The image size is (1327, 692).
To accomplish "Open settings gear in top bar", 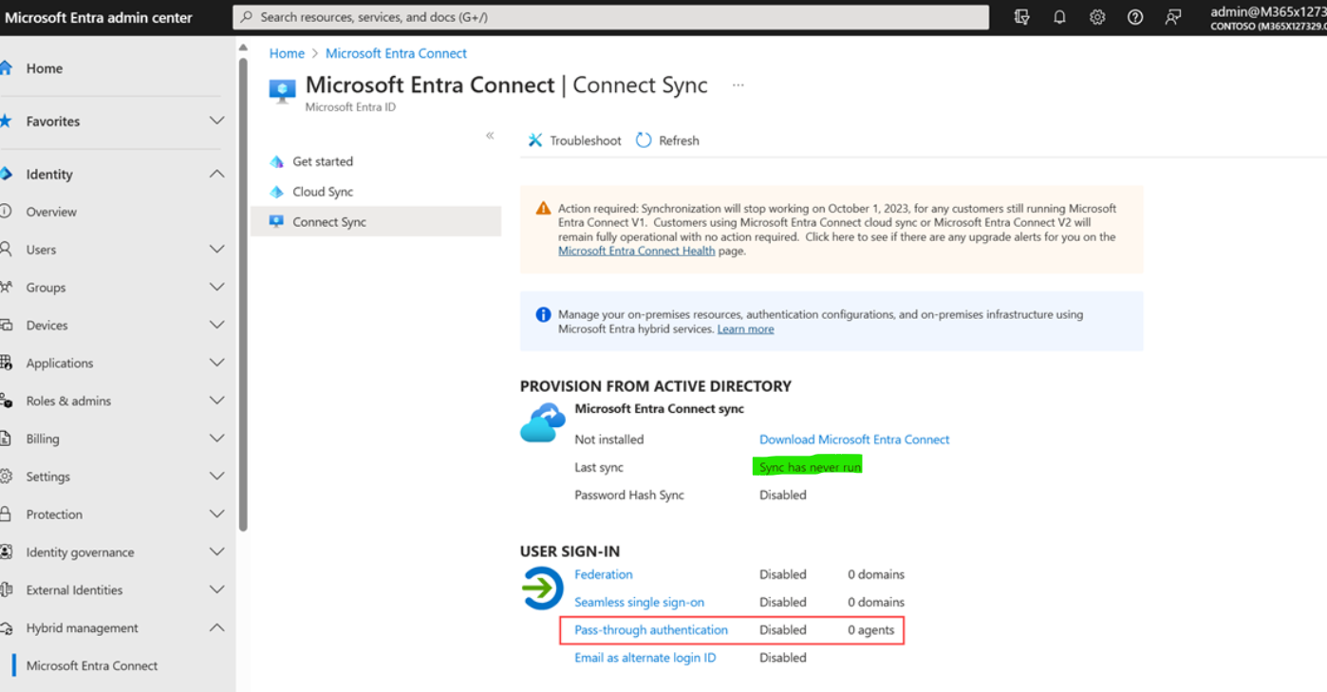I will click(1097, 17).
